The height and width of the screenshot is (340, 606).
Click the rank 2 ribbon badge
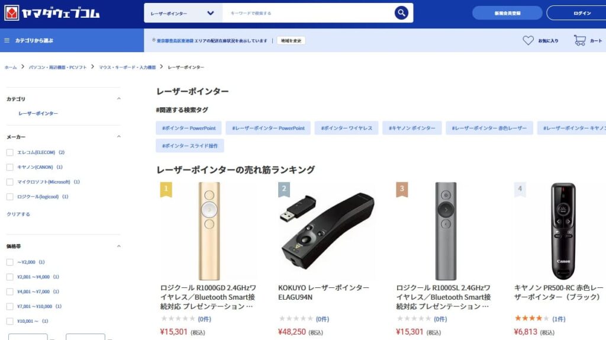pyautogui.click(x=283, y=190)
